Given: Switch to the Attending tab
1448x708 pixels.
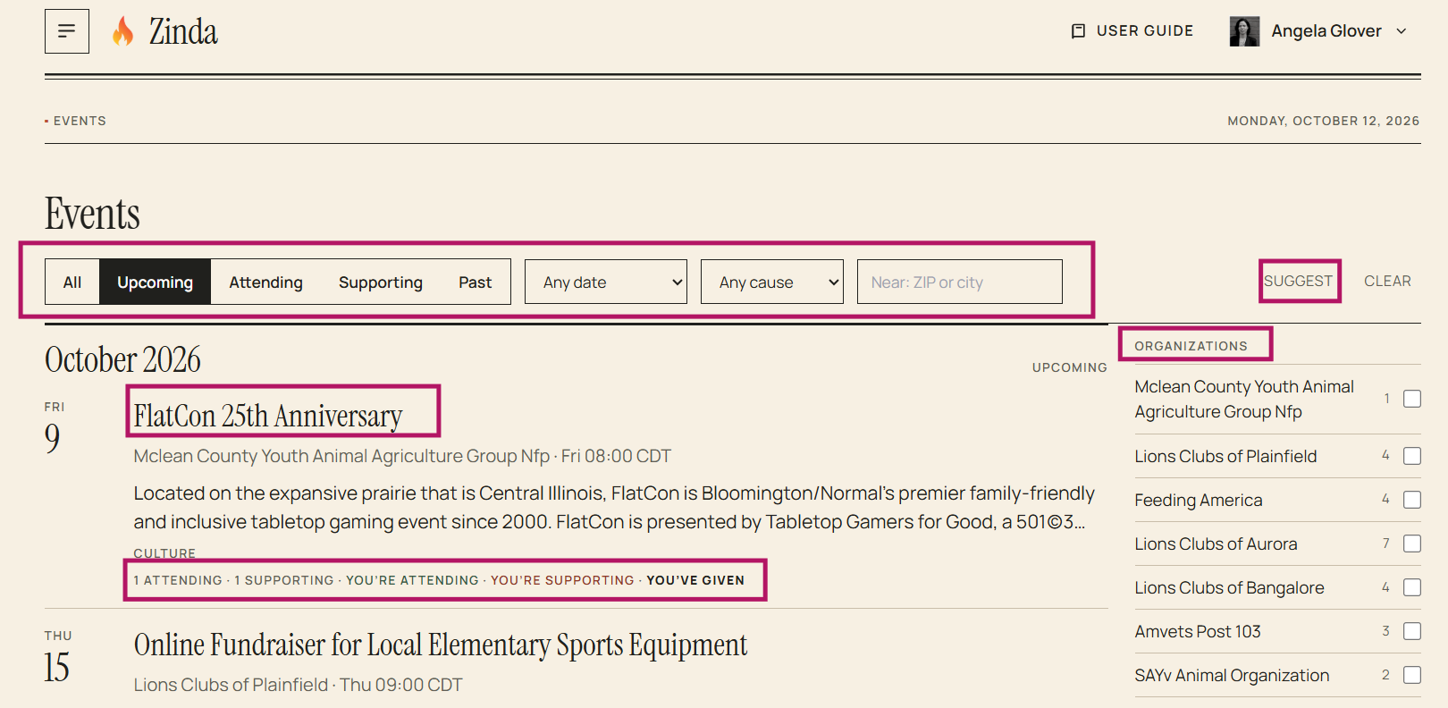Looking at the screenshot, I should pyautogui.click(x=265, y=282).
